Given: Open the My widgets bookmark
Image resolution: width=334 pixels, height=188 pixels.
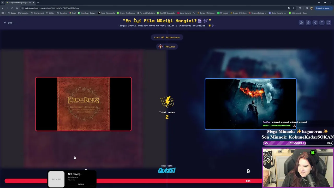Looking at the screenshot, I should click(223, 13).
